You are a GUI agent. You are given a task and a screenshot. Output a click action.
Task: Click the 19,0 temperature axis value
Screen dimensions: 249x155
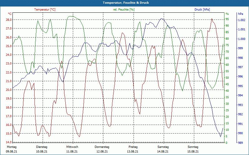[9, 98]
